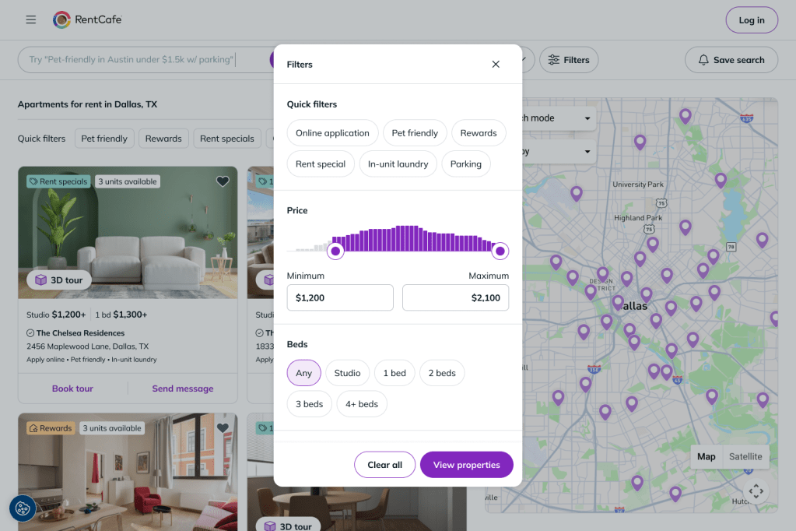
Task: Toggle the In-unit laundry quick filter
Action: (398, 164)
